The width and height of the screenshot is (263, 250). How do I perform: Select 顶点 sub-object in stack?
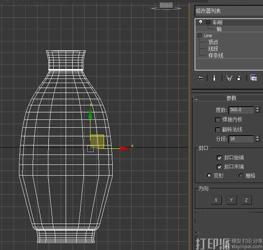[213, 42]
